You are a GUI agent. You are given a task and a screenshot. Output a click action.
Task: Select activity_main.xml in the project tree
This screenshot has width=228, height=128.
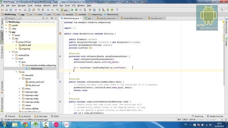coord(36,82)
